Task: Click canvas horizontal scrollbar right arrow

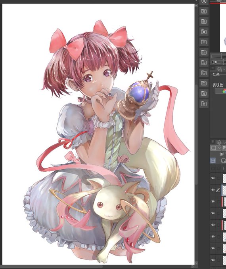Action: [193, 266]
